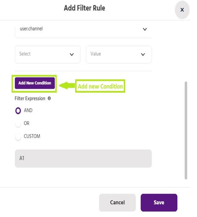Choose the OR filter expression option
This screenshot has height=217, width=197.
18,124
